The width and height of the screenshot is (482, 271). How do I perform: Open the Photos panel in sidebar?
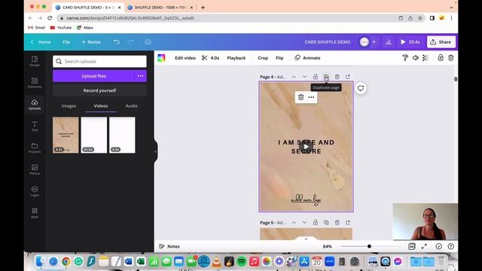35,169
